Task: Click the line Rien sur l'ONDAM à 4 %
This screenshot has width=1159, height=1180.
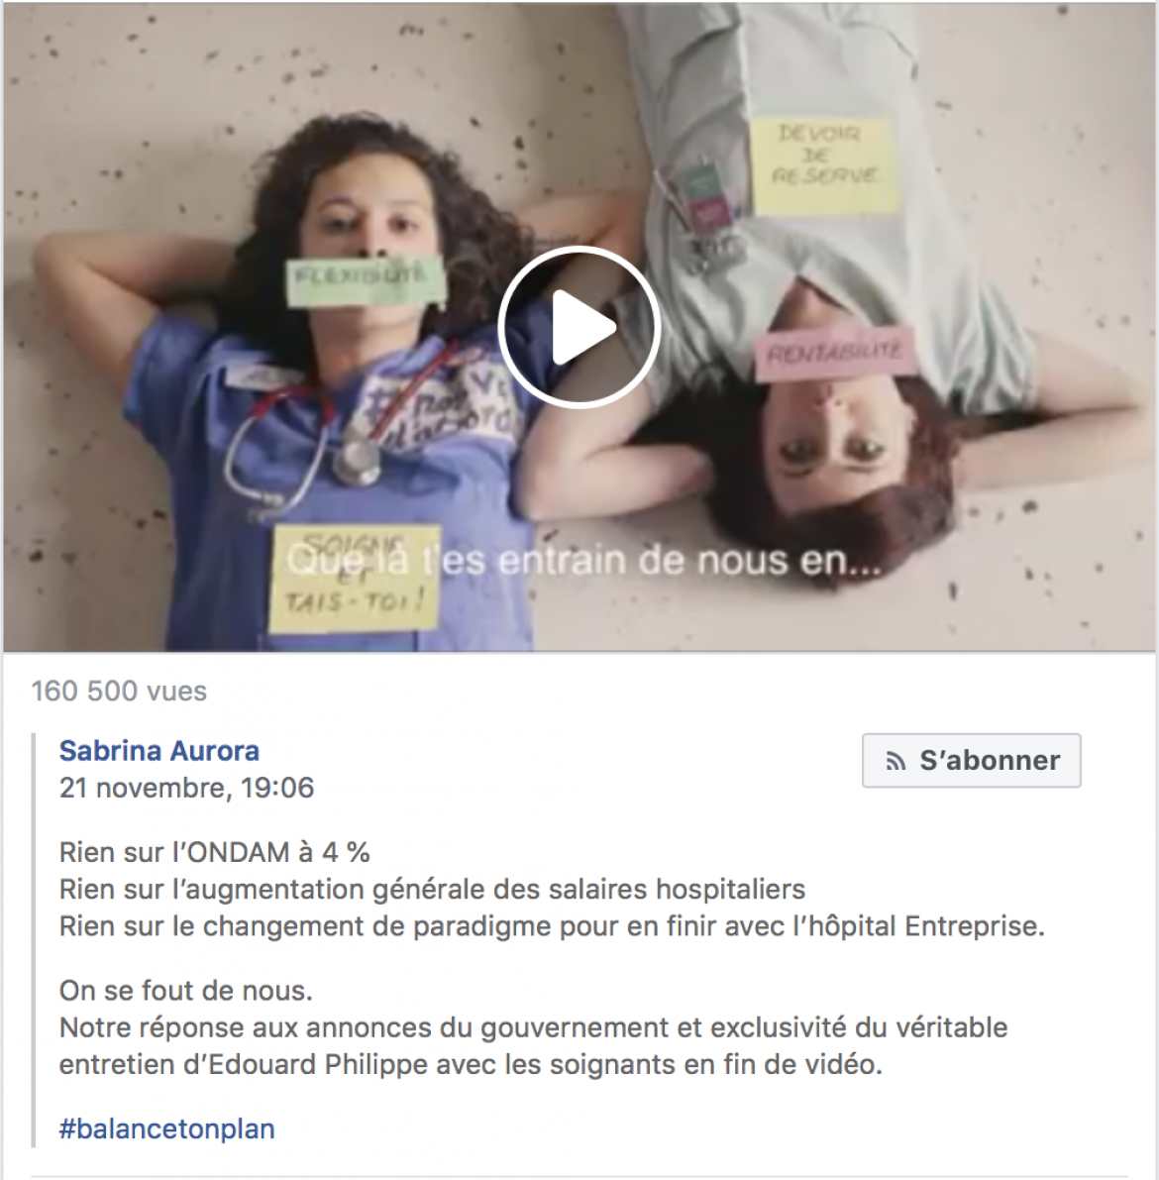Action: [x=215, y=853]
